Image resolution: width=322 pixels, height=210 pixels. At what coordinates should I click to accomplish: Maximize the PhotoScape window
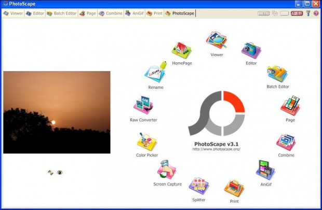click(307, 4)
